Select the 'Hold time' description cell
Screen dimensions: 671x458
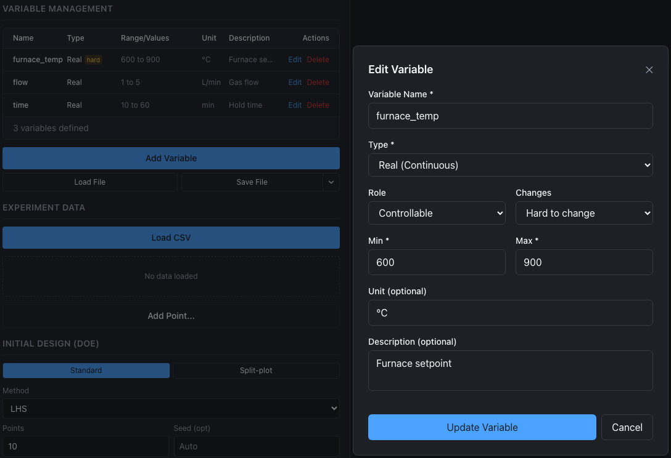tap(245, 105)
